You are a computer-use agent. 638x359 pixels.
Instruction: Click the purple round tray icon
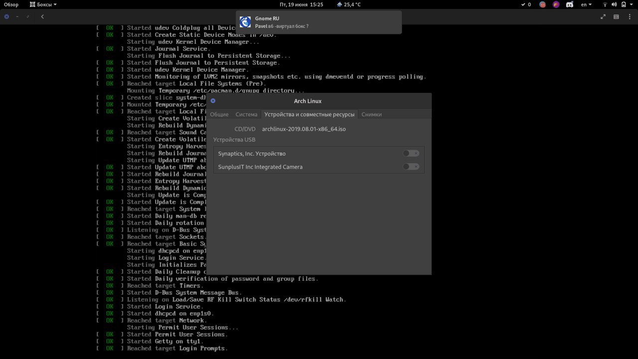[x=556, y=4]
